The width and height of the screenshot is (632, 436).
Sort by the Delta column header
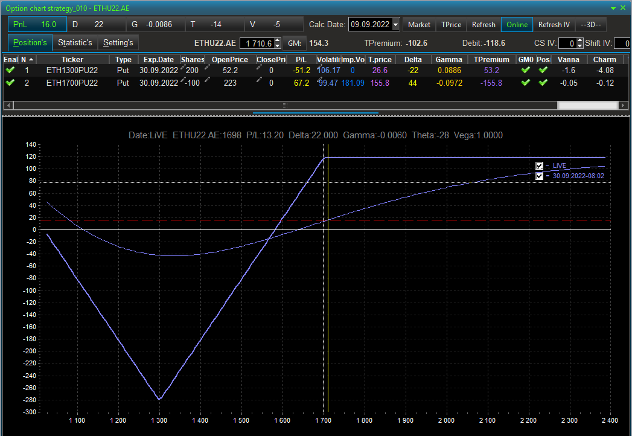coord(413,60)
